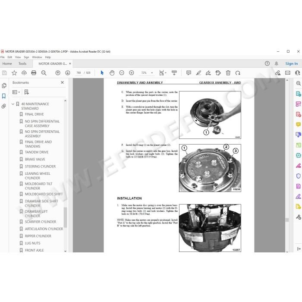Toggle the Page thumbnails panel icon
This screenshot has width=302, height=302.
(x=4, y=85)
